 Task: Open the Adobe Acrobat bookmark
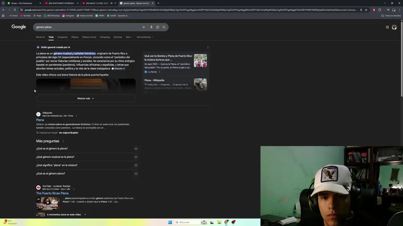pos(85,16)
